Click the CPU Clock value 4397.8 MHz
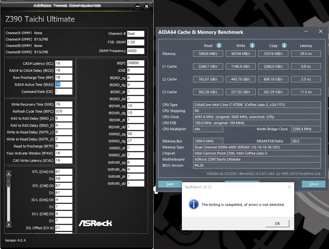This screenshot has height=249, width=329. point(257,117)
